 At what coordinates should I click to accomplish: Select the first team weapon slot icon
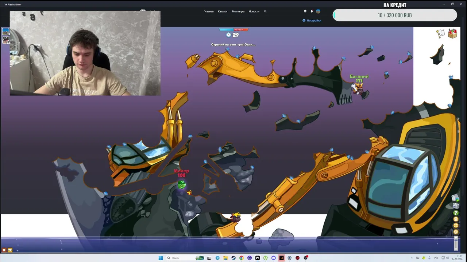pyautogui.click(x=6, y=32)
